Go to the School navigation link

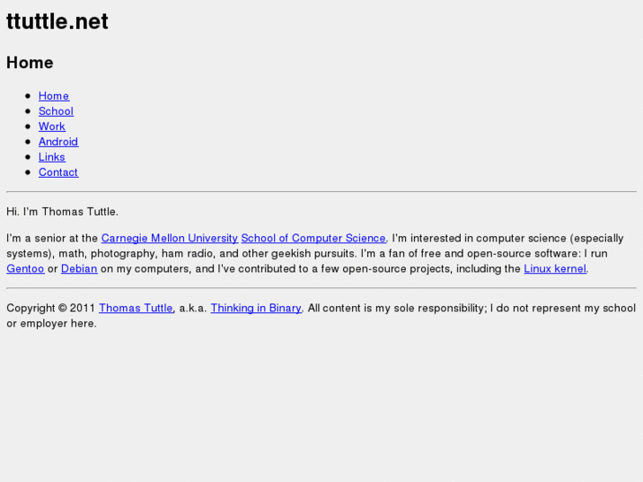point(56,111)
